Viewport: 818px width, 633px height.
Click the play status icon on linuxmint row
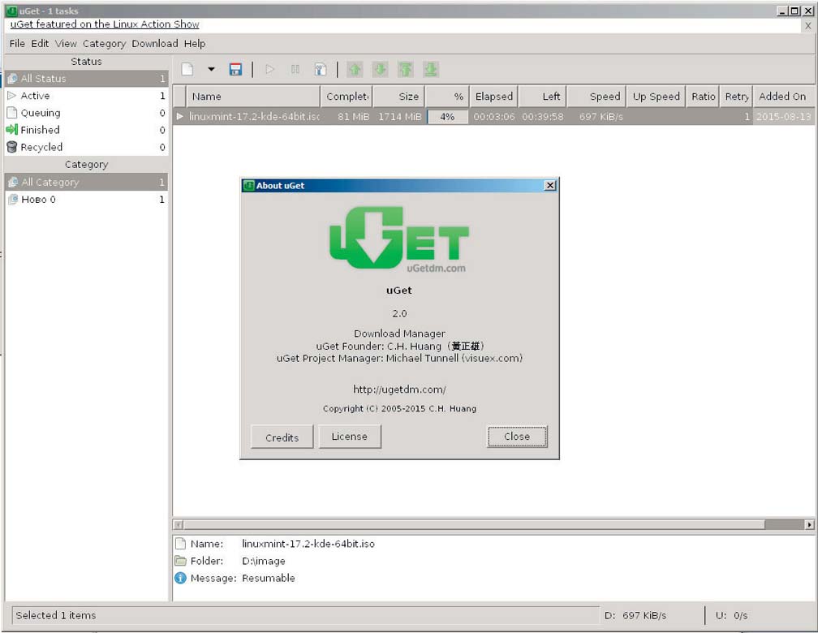(x=179, y=116)
